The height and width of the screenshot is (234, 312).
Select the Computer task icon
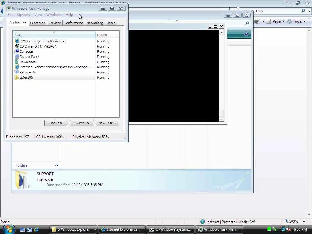point(17,51)
